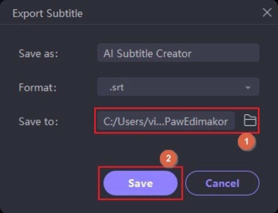Click the "Save to:" label
278x213 pixels.
[38, 122]
